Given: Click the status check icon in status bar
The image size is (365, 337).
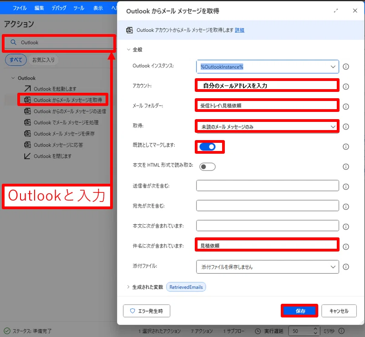Looking at the screenshot, I should [7, 331].
